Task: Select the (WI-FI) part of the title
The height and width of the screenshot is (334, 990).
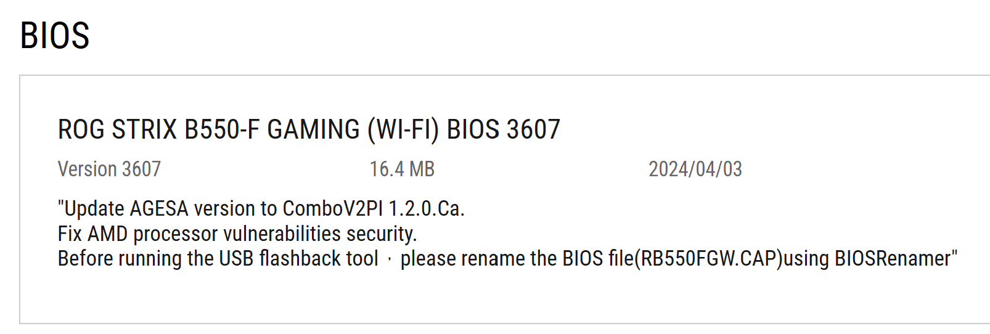Action: point(403,129)
